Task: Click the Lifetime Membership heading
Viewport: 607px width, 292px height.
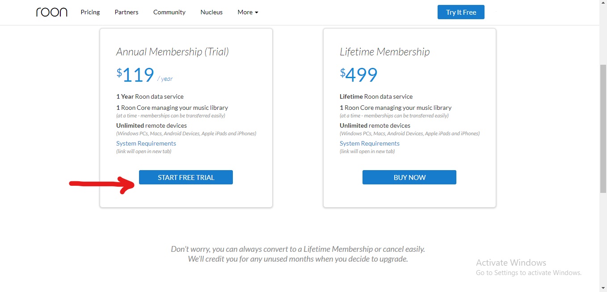Action: tap(384, 52)
